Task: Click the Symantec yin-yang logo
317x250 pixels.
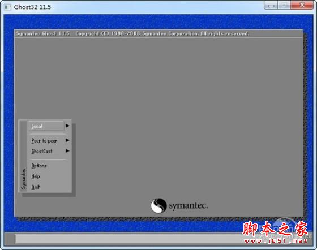Action: tap(158, 205)
